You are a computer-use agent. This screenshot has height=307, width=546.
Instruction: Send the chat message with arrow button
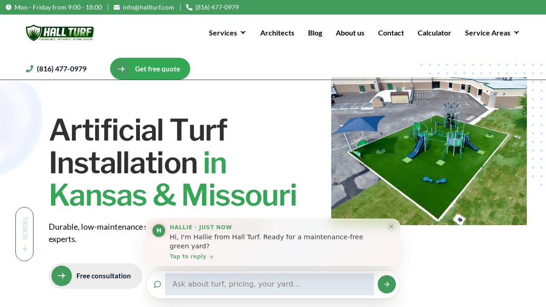pyautogui.click(x=387, y=284)
